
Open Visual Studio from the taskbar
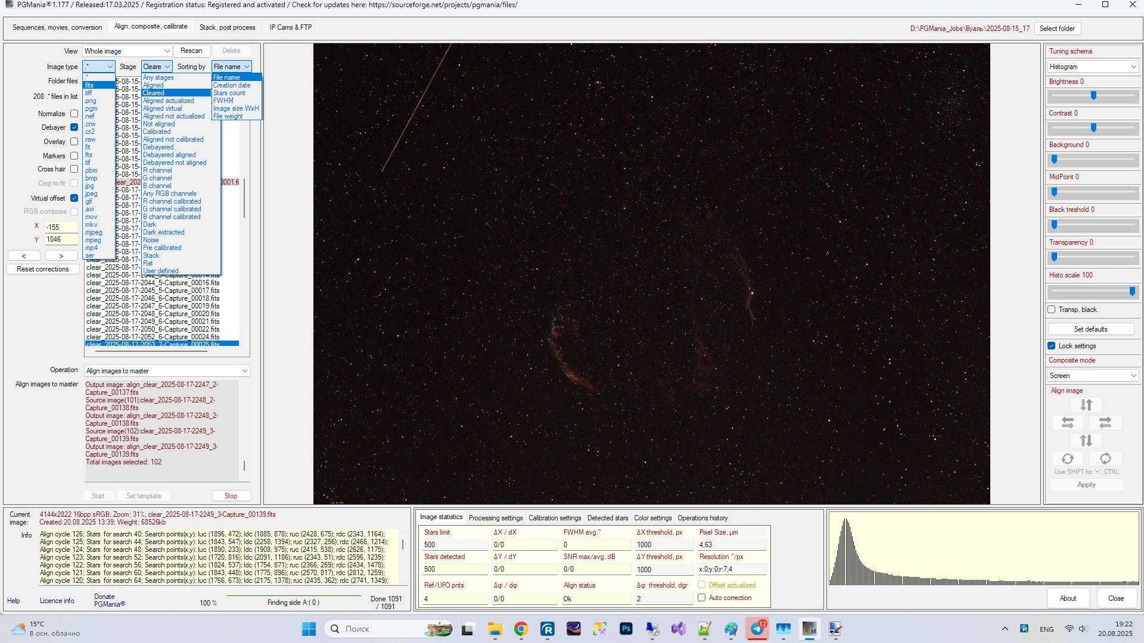click(678, 629)
